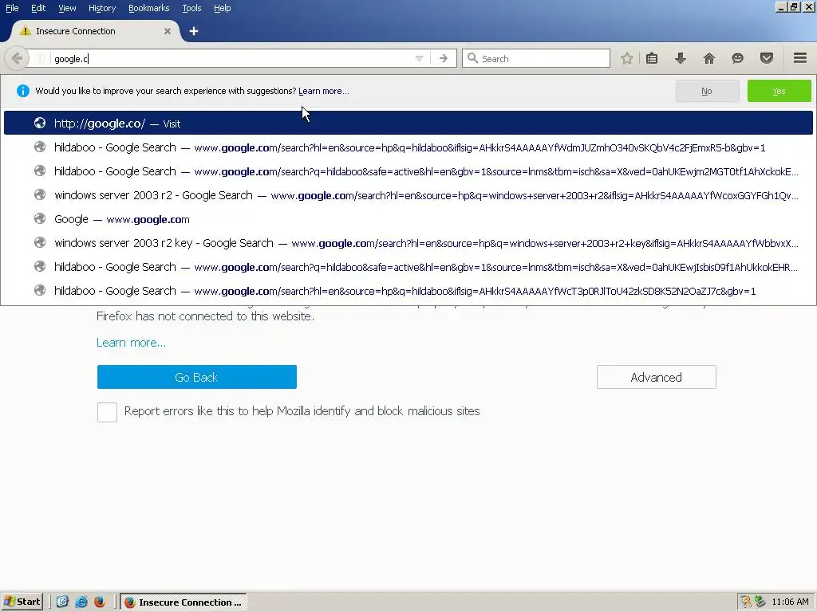817x612 pixels.
Task: Select http://google.co/ Visit suggestion
Action: coord(408,124)
